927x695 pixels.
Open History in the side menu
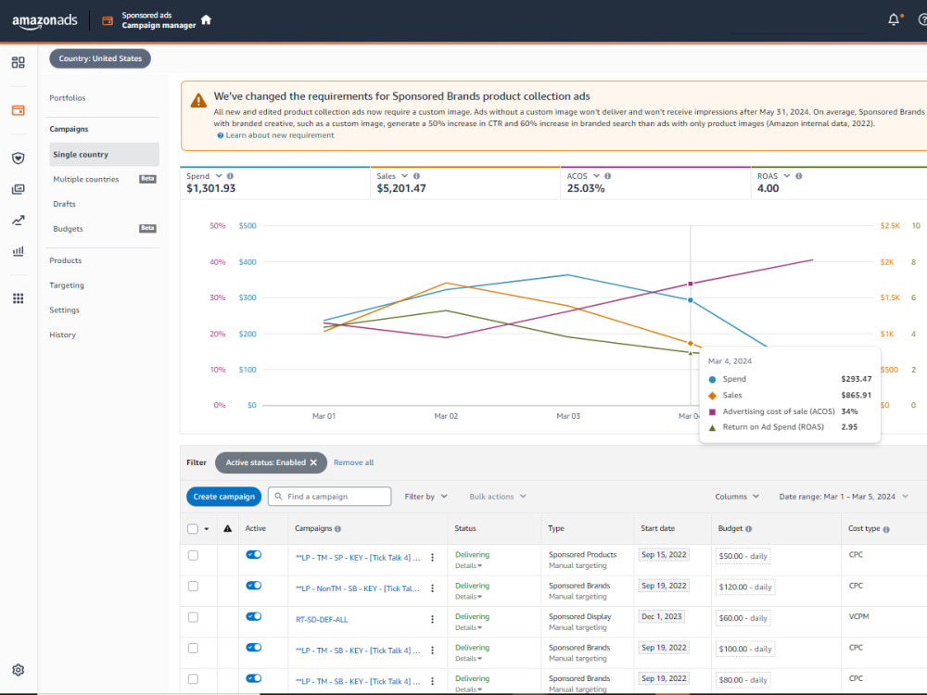(63, 335)
